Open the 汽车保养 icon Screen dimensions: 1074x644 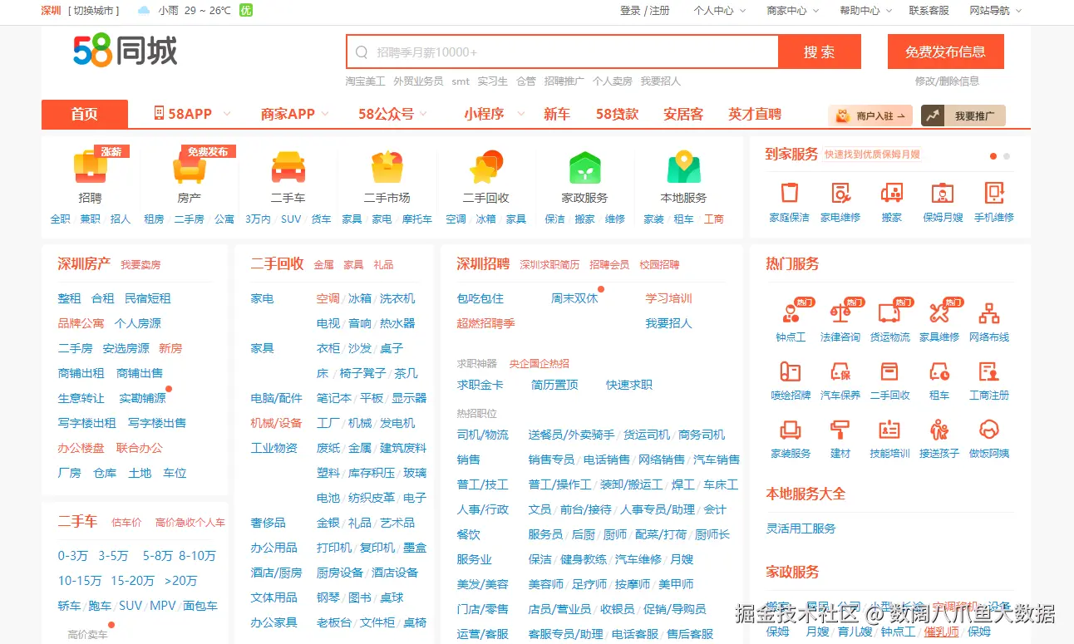[840, 371]
